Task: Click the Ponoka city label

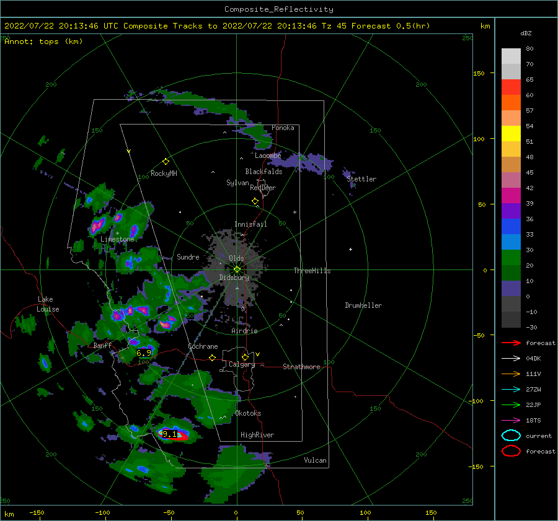Action: coord(283,128)
